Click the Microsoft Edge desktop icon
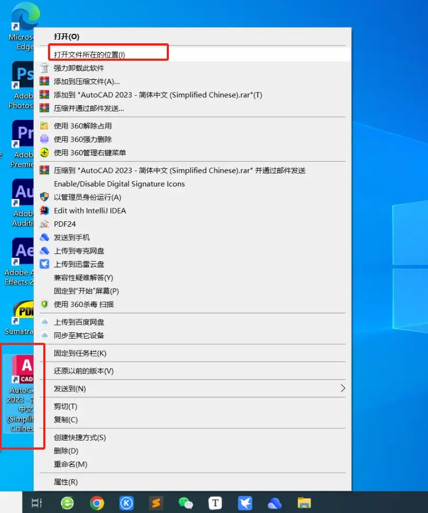Image resolution: width=428 pixels, height=513 pixels. (22, 27)
